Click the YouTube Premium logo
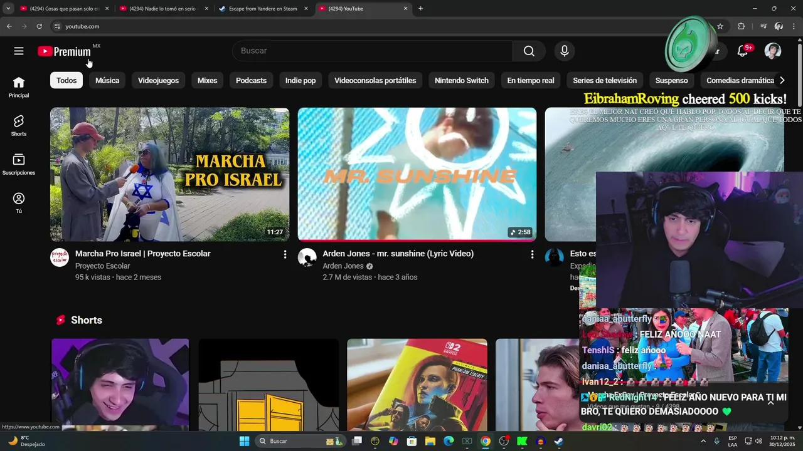Viewport: 803px width, 451px height. tap(64, 51)
